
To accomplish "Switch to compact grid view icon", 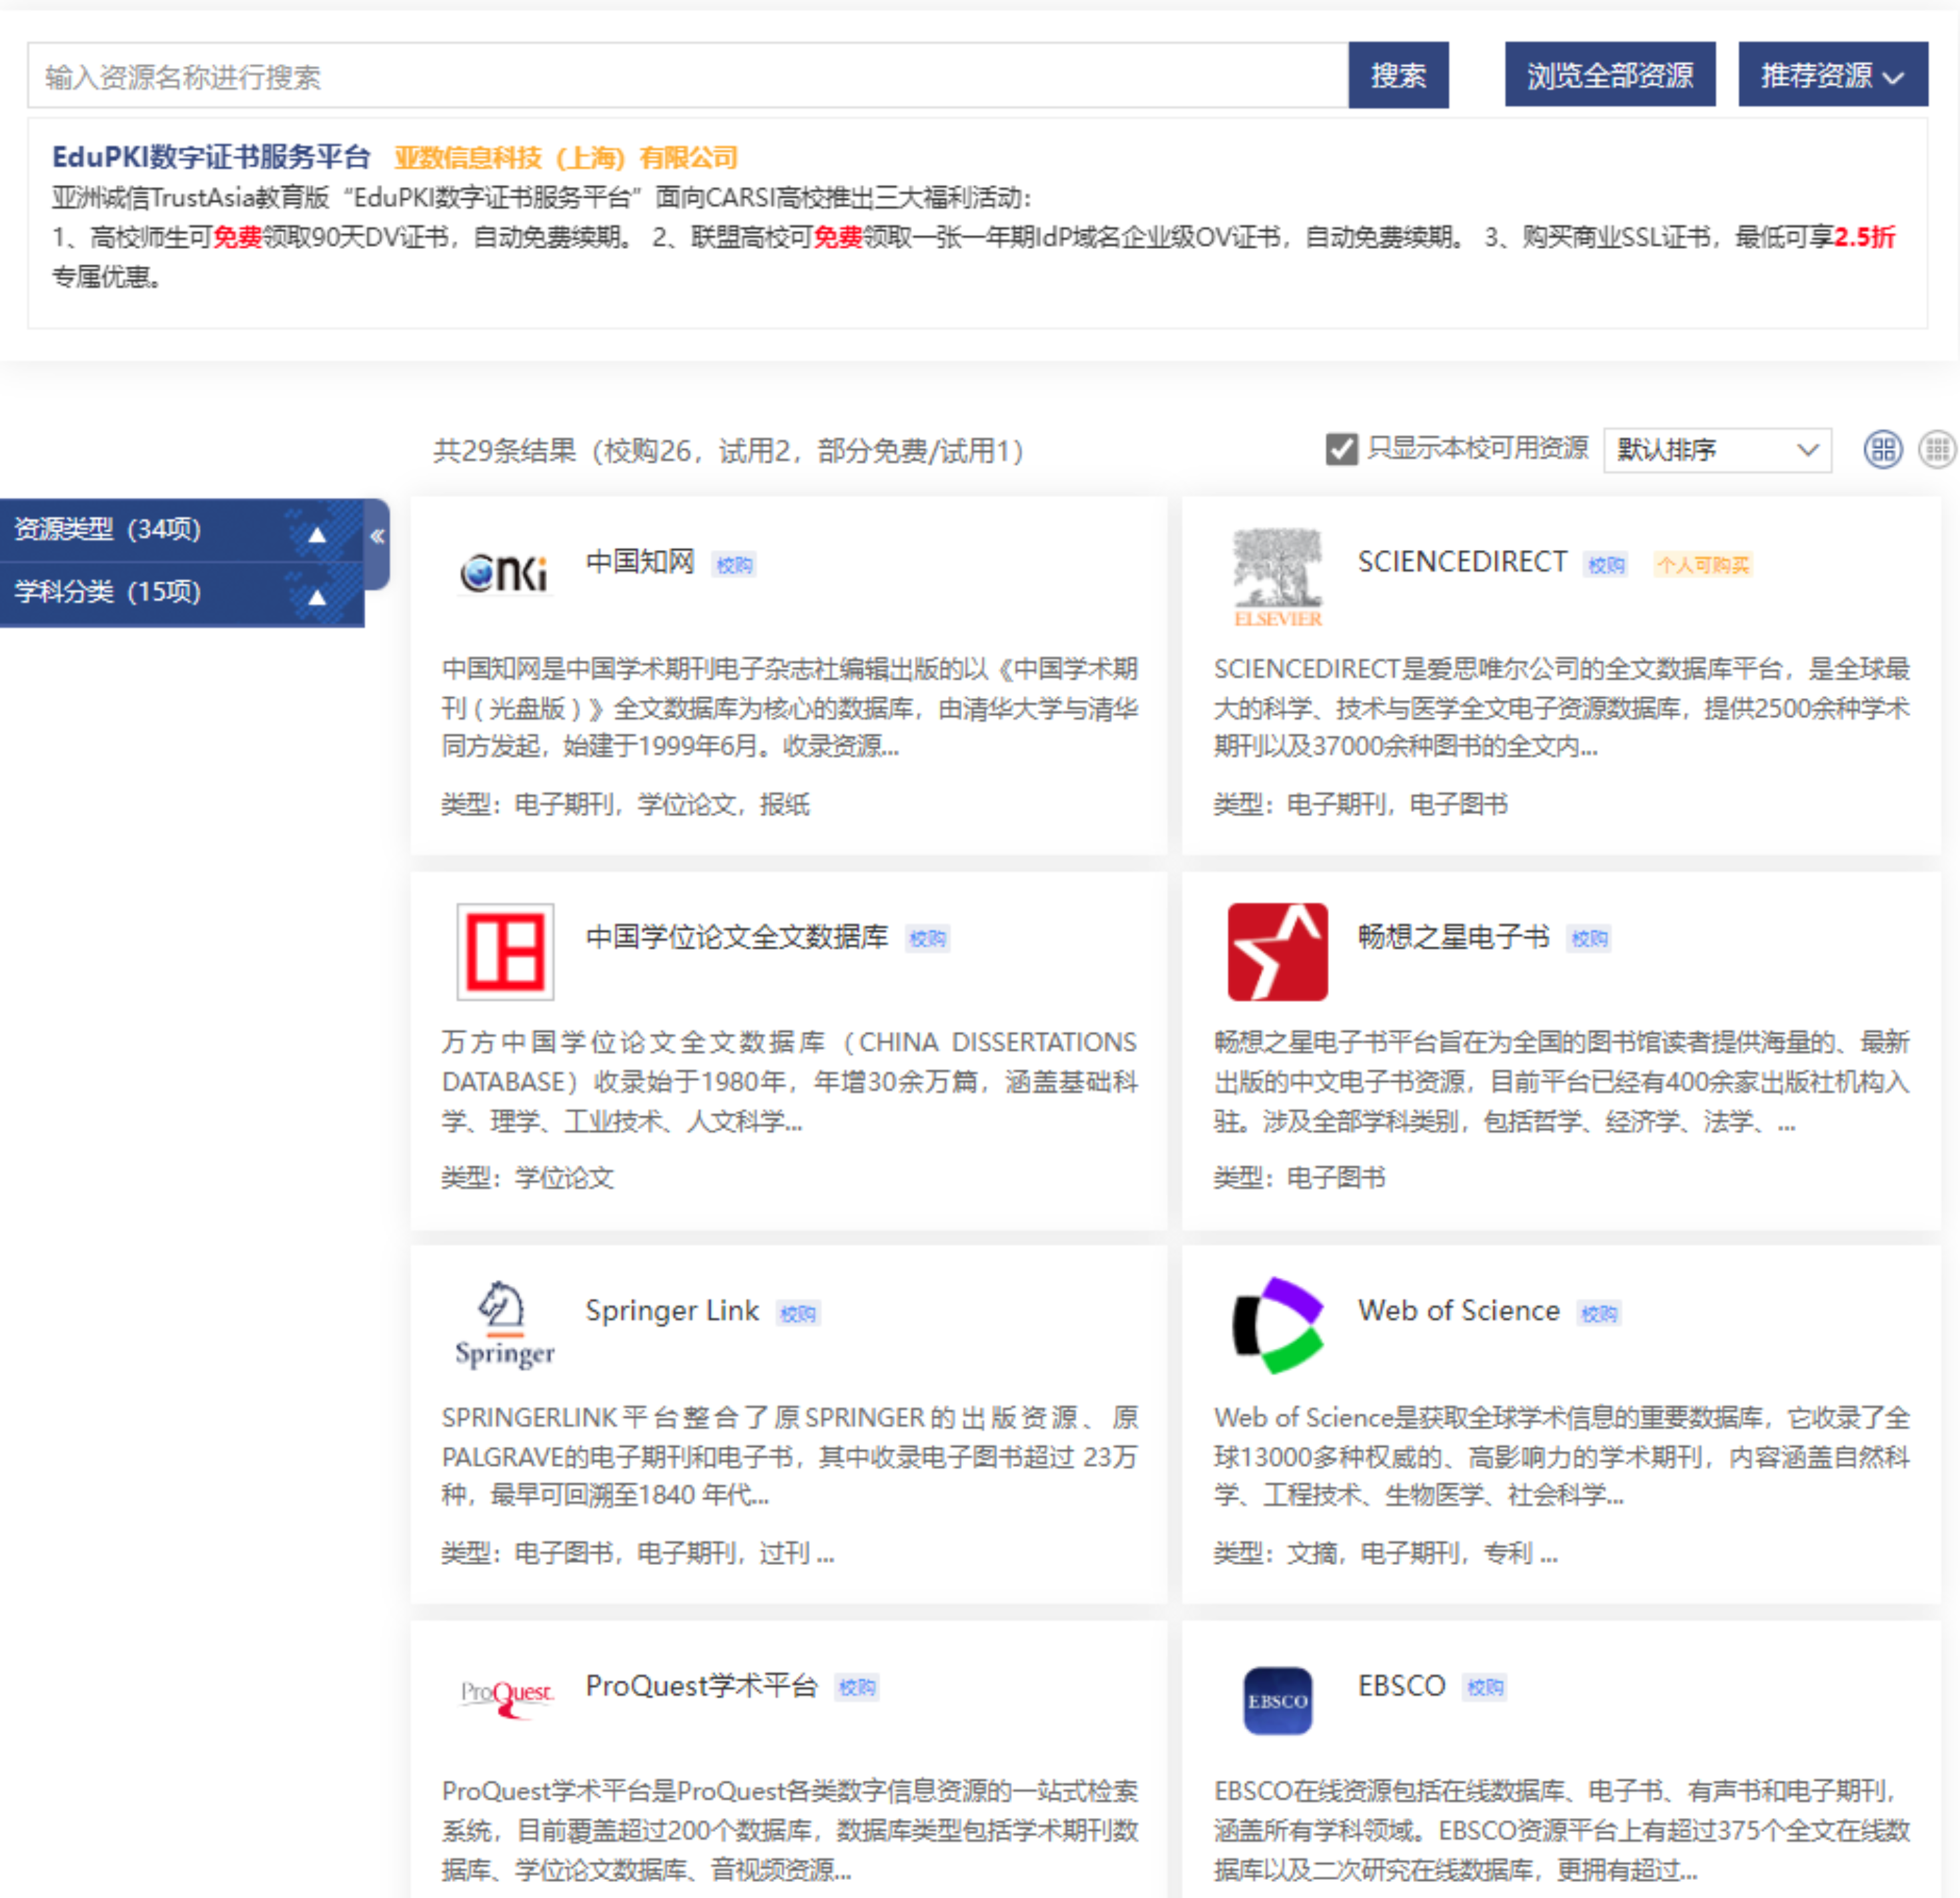I will 1936,449.
